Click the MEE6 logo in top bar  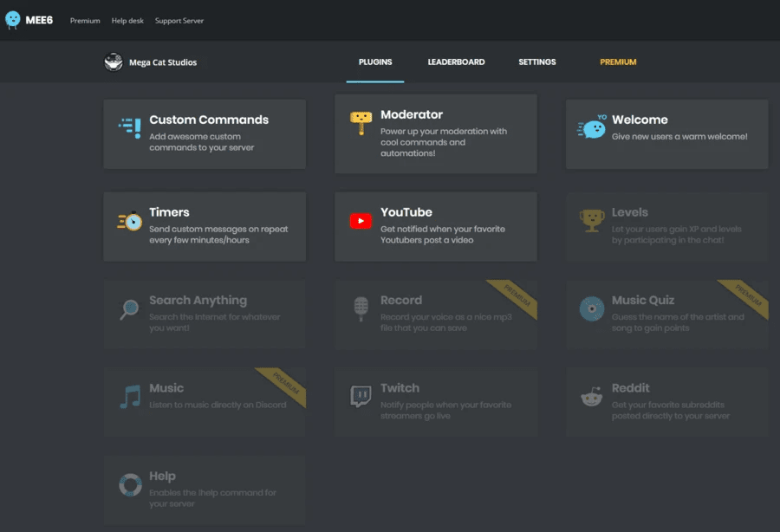(x=29, y=19)
